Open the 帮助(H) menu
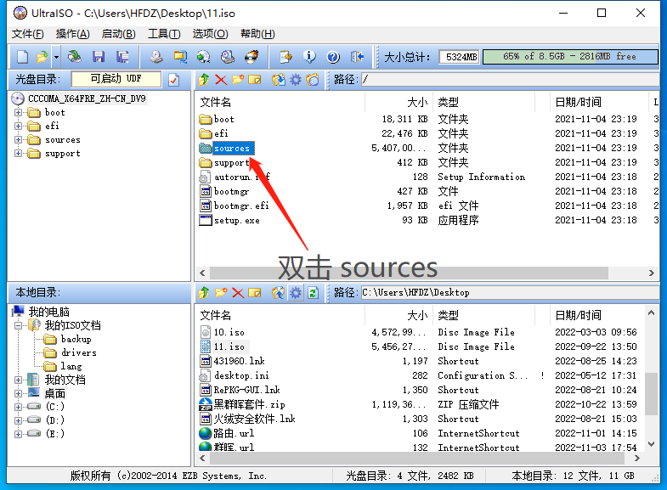Screen dimensions: 667x490 [x=257, y=34]
